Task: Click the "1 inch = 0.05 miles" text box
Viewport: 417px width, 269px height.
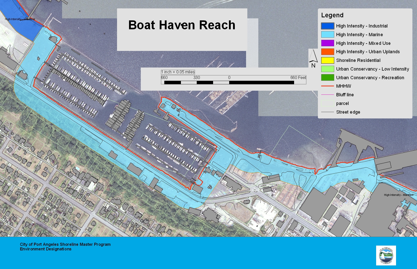Action: (178, 72)
